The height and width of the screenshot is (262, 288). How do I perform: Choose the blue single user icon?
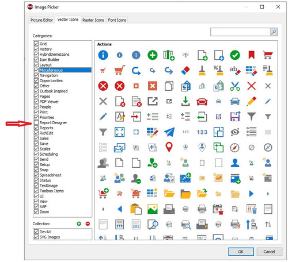[x=235, y=163]
